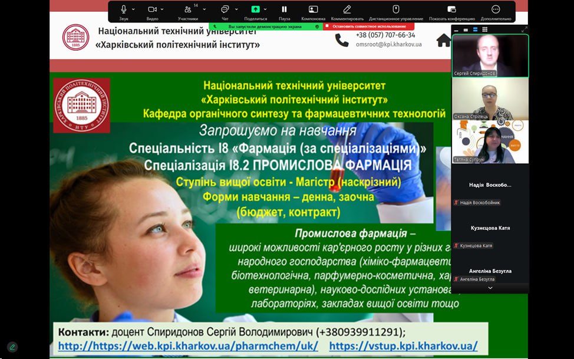Click the "Запрошуємо на навчання" heading
This screenshot has width=574, height=359.
(278, 131)
